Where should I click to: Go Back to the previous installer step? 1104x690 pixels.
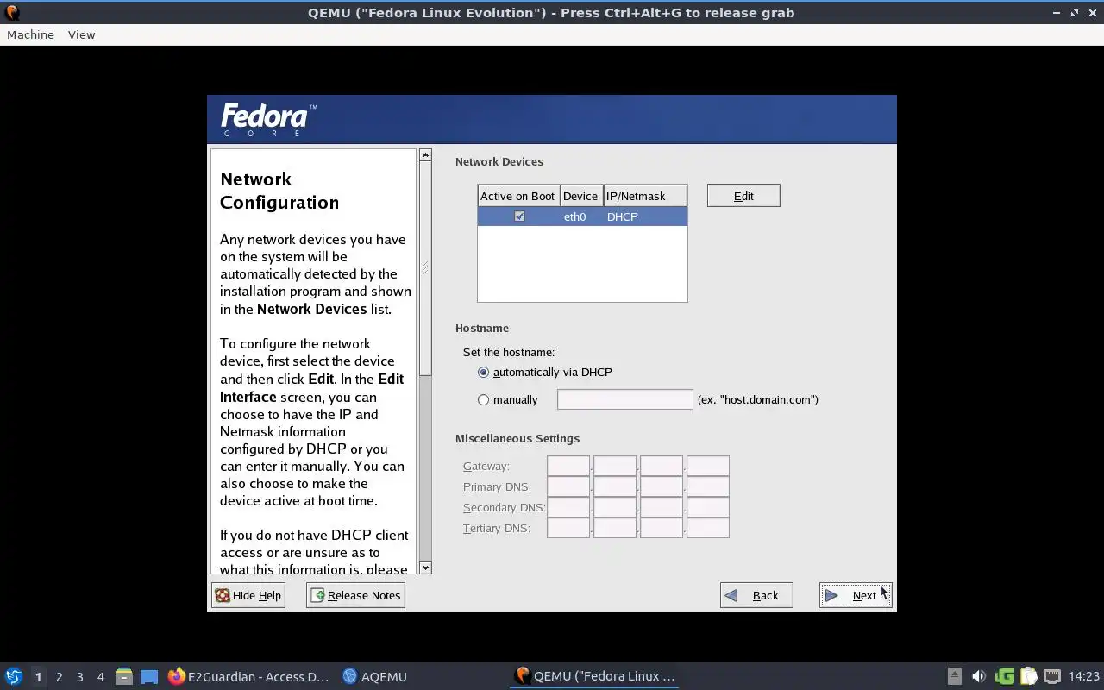(x=756, y=595)
